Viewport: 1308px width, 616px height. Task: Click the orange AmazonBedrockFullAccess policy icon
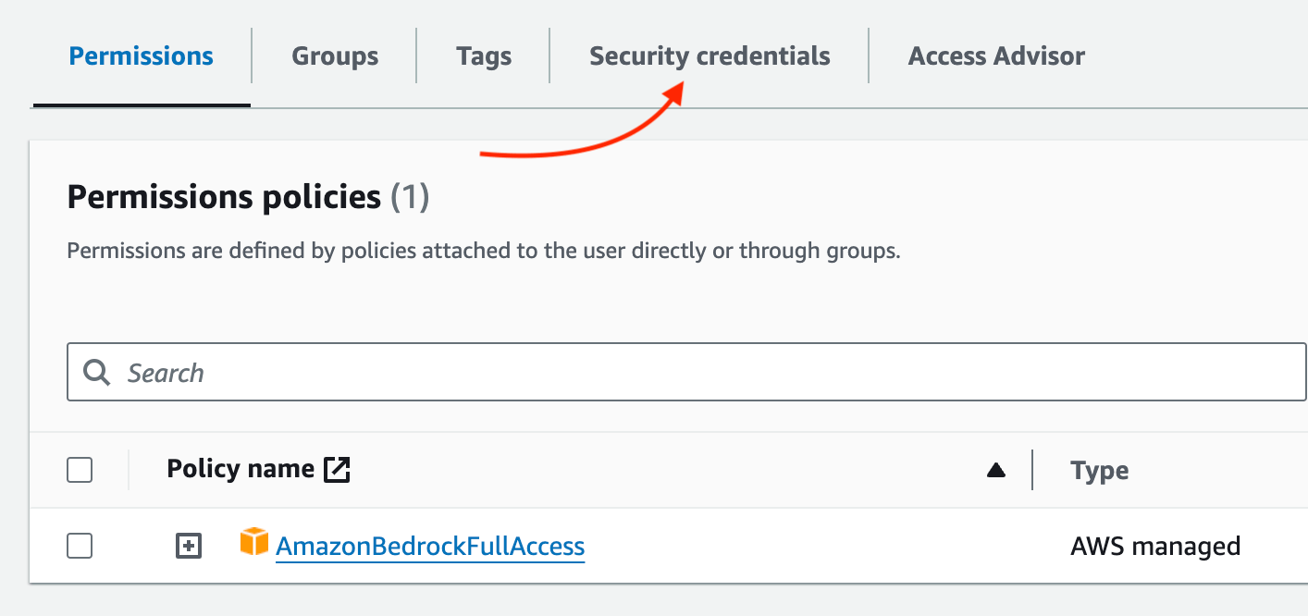coord(253,543)
